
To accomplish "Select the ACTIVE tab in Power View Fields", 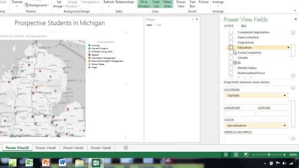I will tap(228, 26).
